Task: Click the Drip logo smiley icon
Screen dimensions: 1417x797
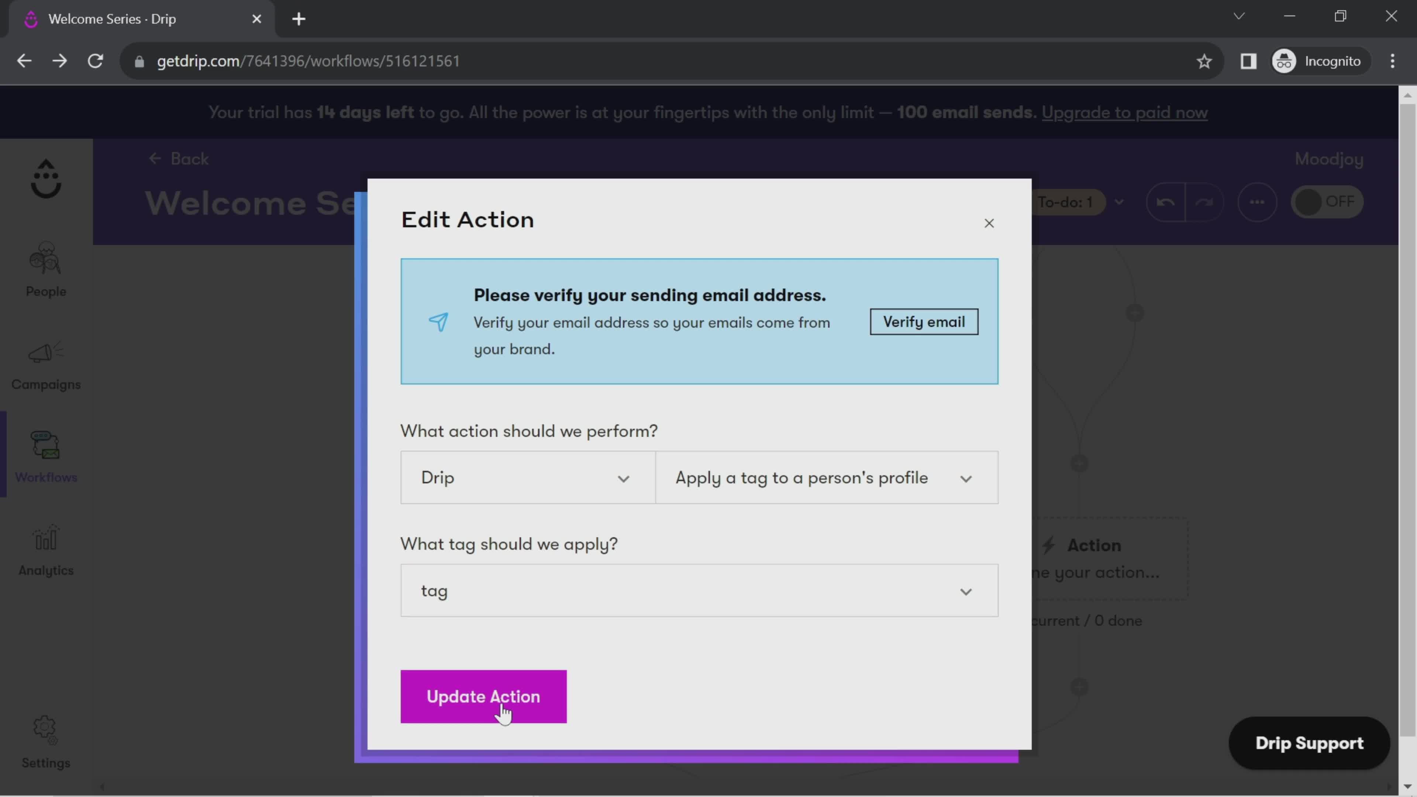Action: point(46,179)
